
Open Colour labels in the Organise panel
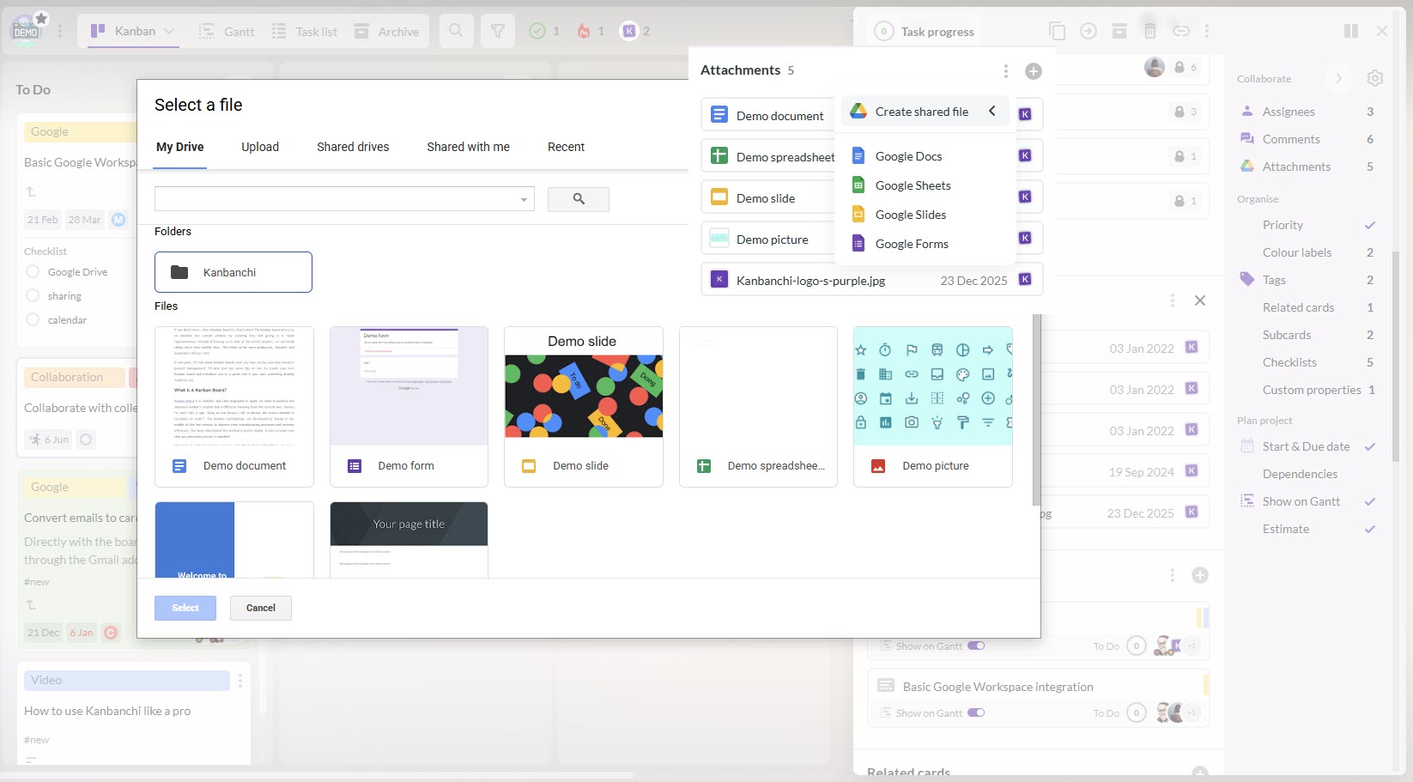1298,252
